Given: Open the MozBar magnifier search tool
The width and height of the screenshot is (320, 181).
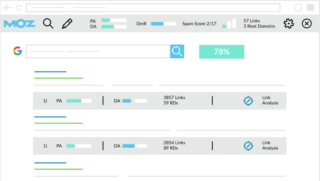Looking at the screenshot, I should [x=48, y=24].
